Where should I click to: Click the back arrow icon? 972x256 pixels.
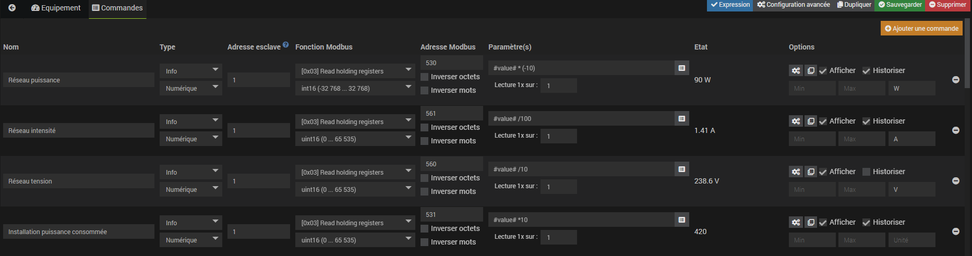tap(12, 8)
